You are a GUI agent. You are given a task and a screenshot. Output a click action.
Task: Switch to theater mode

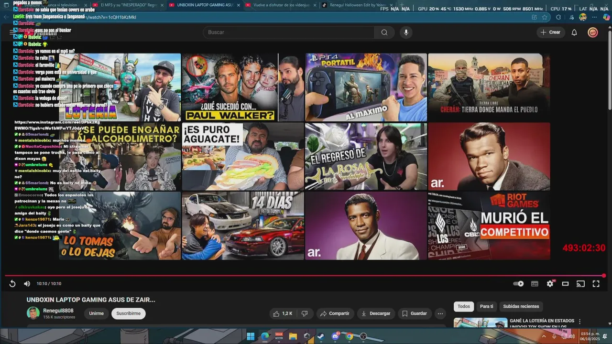pos(565,284)
